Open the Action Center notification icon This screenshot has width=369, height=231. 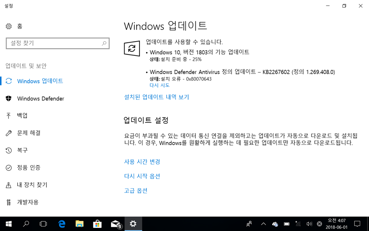click(x=357, y=224)
